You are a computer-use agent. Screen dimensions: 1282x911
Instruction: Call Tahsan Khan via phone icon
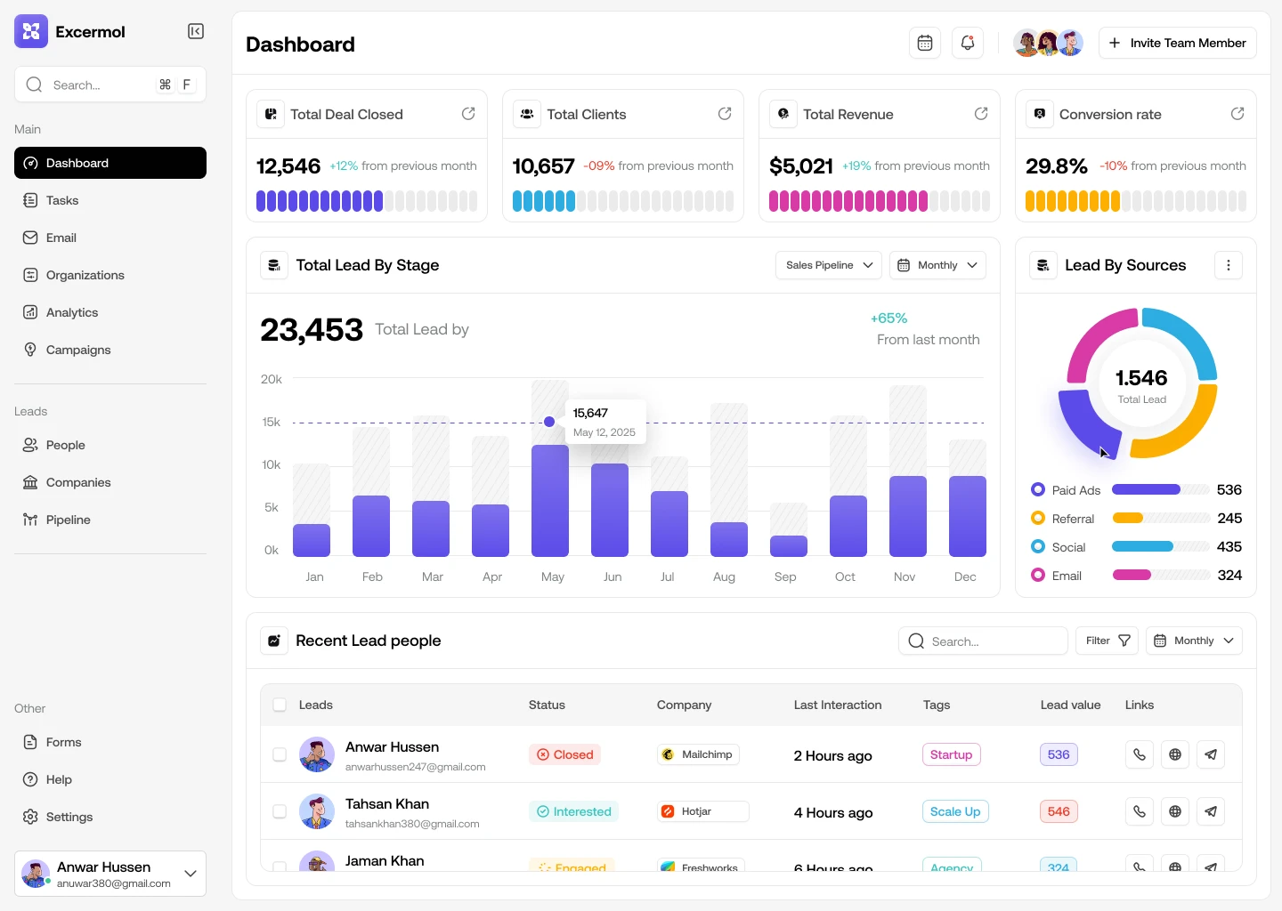[1140, 811]
